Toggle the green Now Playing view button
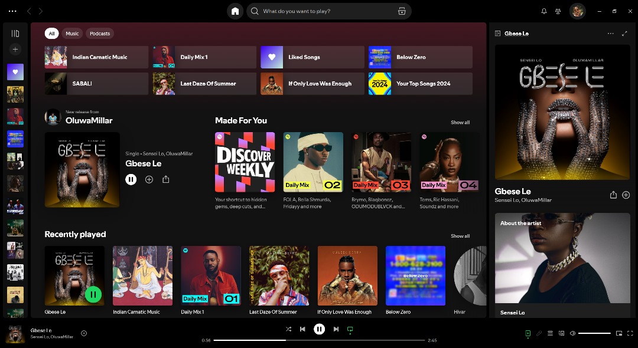 528,333
